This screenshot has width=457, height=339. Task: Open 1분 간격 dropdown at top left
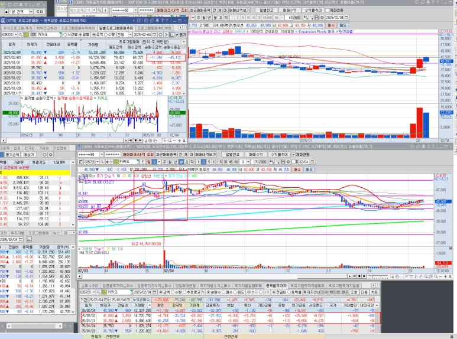31,12
